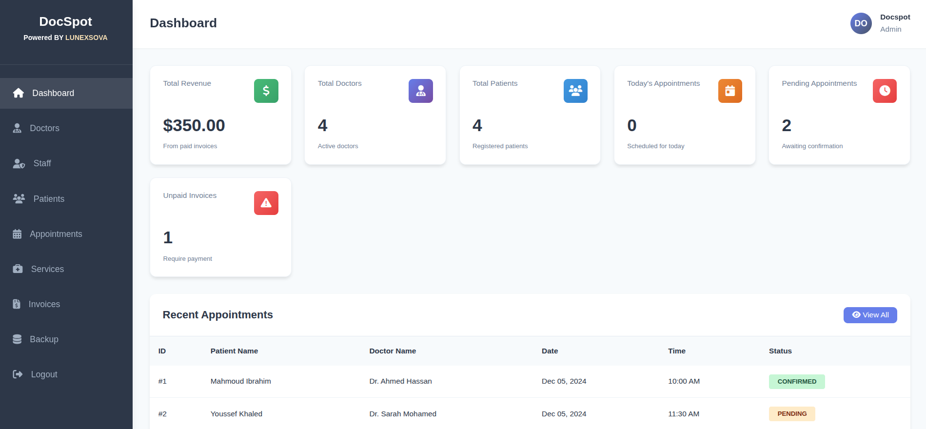Click the Backup database icon

[x=17, y=339]
